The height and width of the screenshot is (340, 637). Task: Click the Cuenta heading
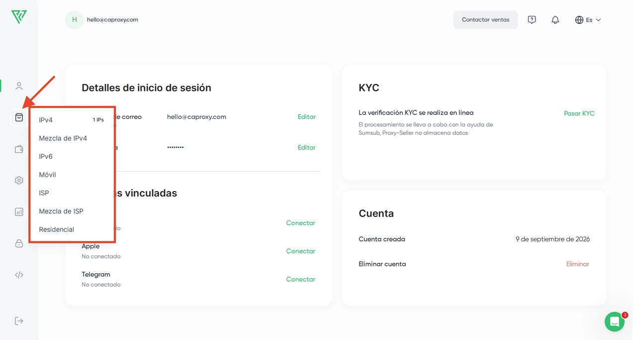click(x=376, y=214)
